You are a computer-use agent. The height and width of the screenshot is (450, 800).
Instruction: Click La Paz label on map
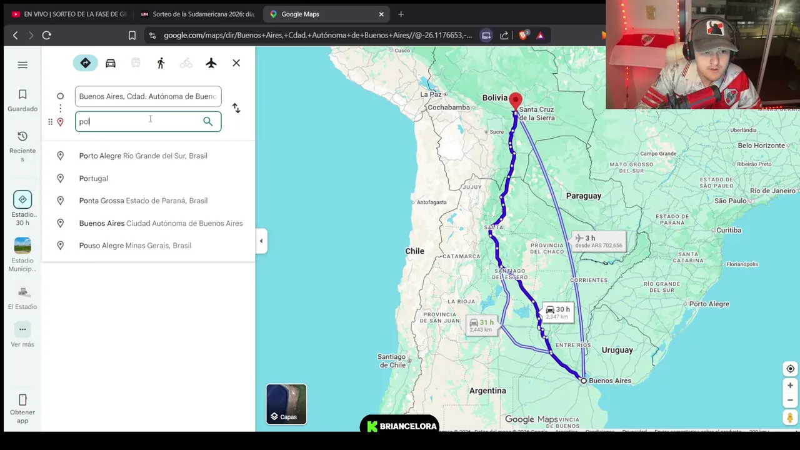[x=431, y=94]
